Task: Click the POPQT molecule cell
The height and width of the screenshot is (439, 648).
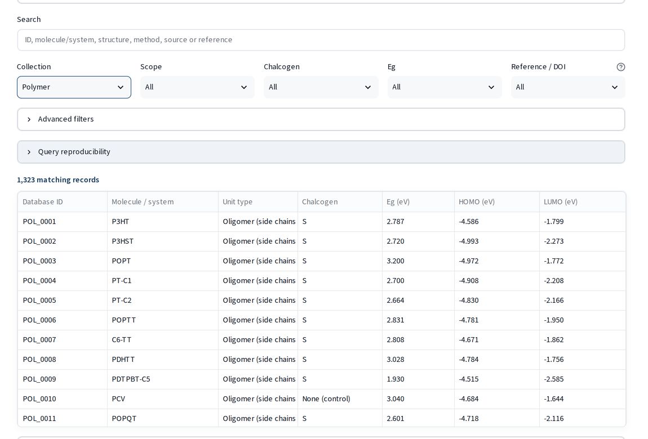Action: (163, 418)
